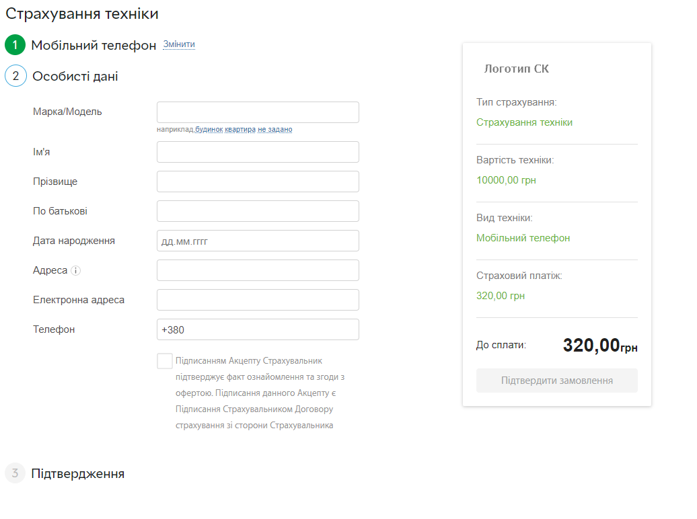Select the По батькові input box

(258, 211)
